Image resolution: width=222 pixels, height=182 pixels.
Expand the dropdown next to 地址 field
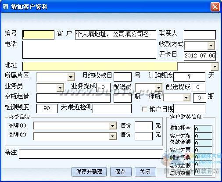coord(215,67)
